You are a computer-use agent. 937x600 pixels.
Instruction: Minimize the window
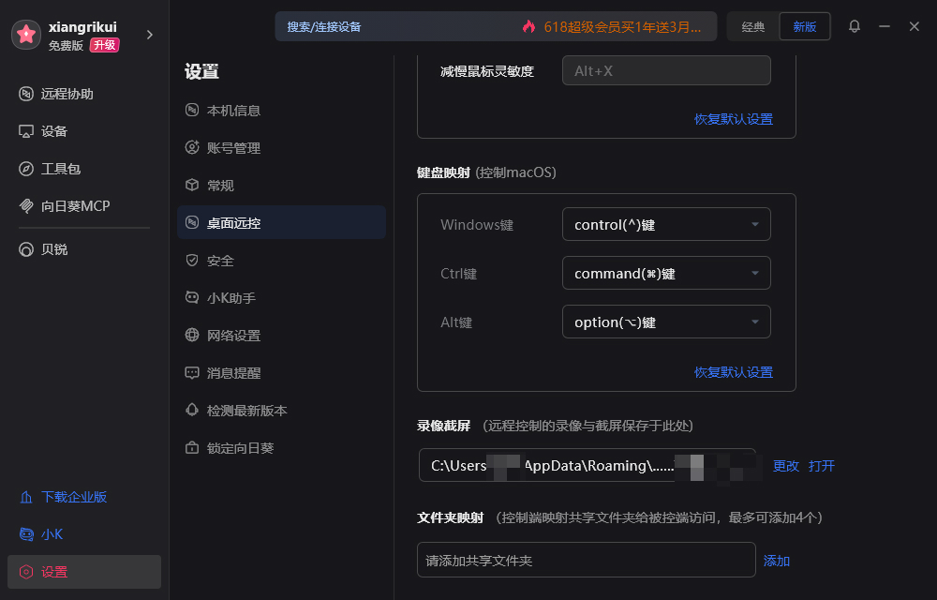885,26
